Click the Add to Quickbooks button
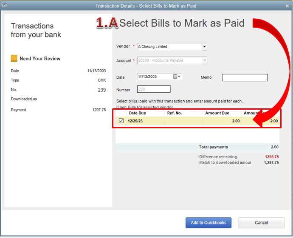The height and width of the screenshot is (238, 293). (208, 223)
